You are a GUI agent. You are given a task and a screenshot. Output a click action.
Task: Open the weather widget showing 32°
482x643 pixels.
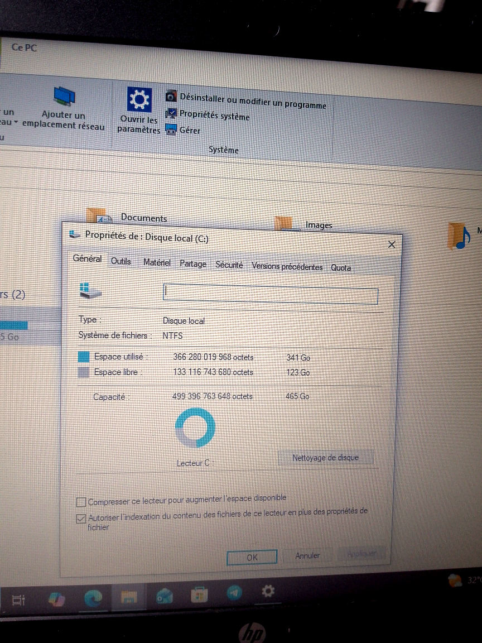(x=464, y=580)
